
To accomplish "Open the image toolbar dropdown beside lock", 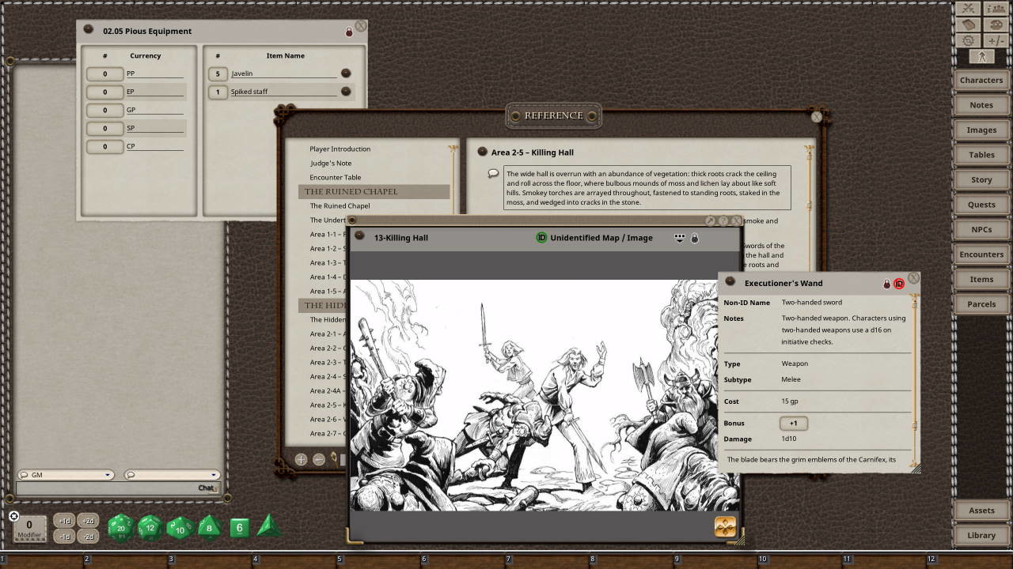I will [x=679, y=237].
